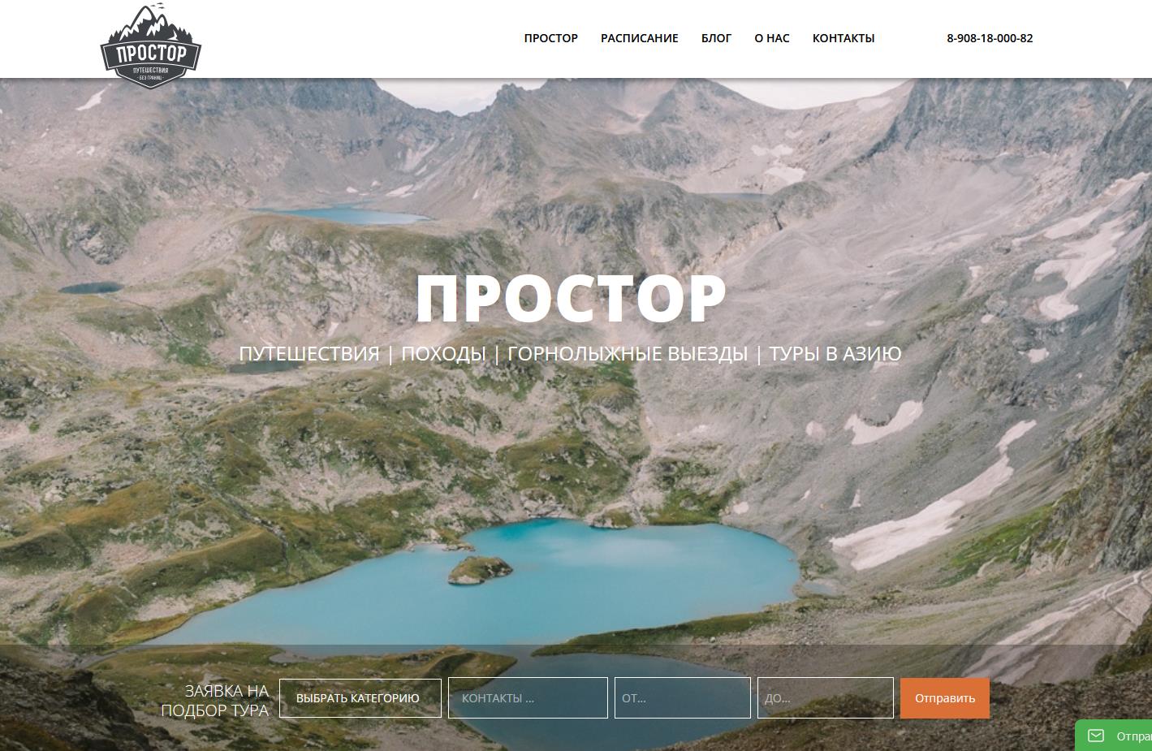The image size is (1152, 751).
Task: Select the ОТ... date field
Action: [x=683, y=698]
